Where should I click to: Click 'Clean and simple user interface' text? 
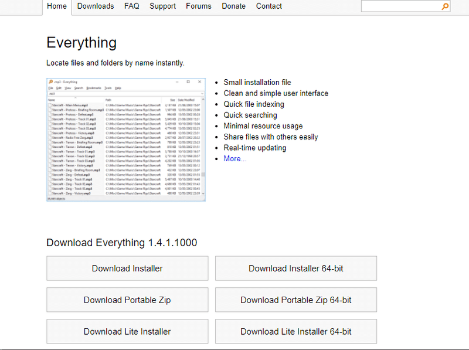[x=276, y=93]
